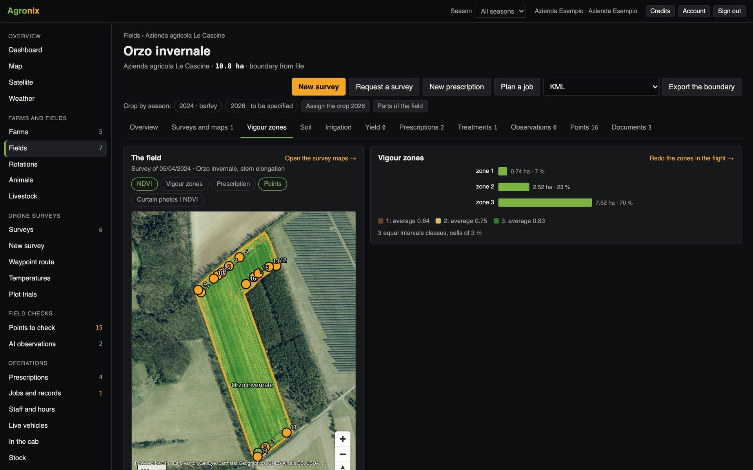Toggle the Points layer chip

[273, 184]
